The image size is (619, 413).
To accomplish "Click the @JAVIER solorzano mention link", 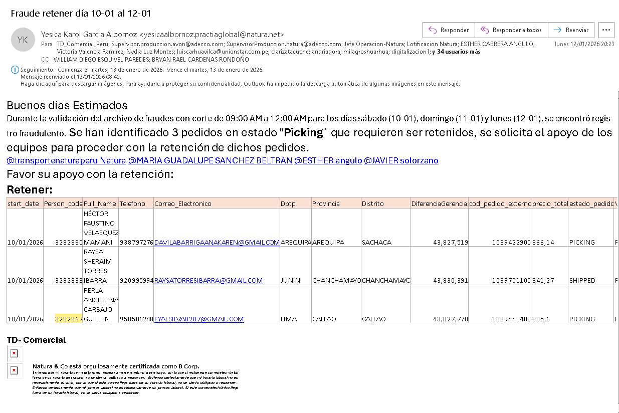I will coord(401,160).
